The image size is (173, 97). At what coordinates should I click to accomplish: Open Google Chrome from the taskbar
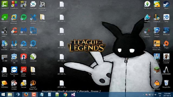(x=65, y=95)
